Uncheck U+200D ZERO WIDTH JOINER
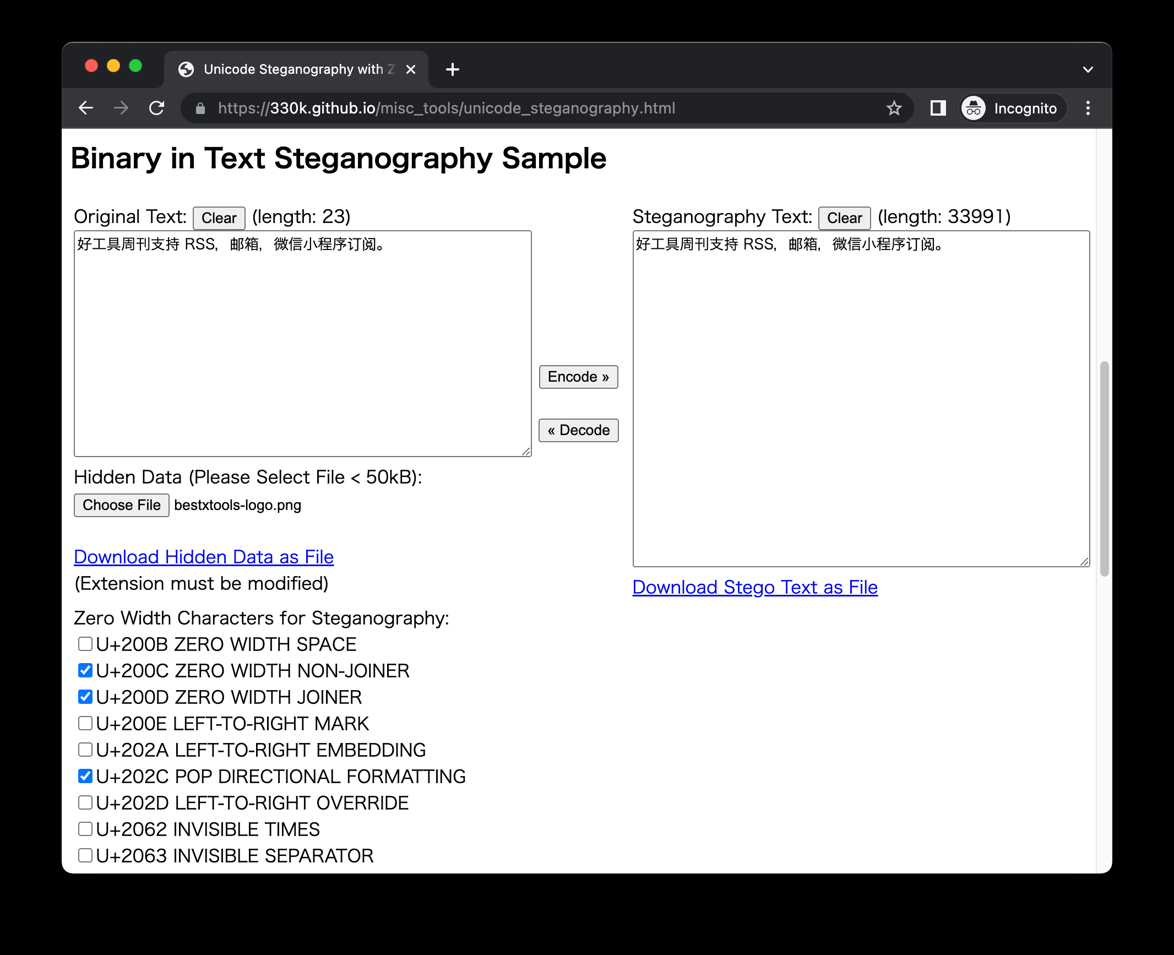Image resolution: width=1174 pixels, height=955 pixels. point(85,697)
